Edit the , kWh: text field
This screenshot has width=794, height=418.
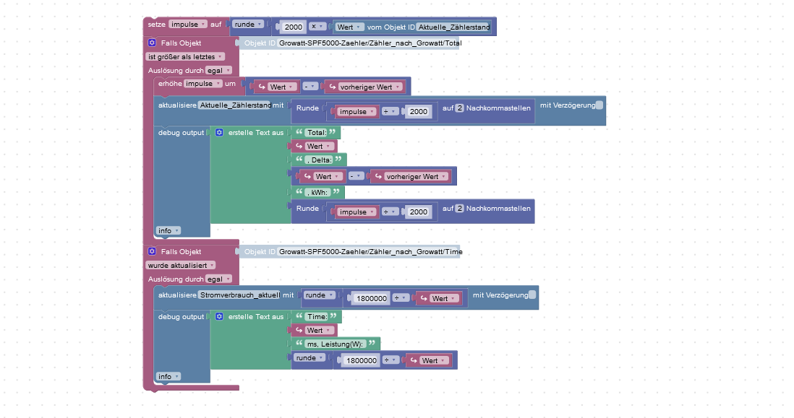click(x=318, y=192)
